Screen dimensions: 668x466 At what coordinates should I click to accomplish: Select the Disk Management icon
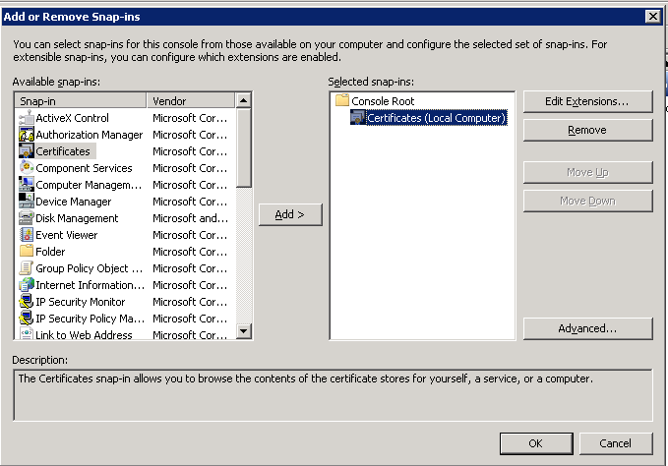point(27,218)
